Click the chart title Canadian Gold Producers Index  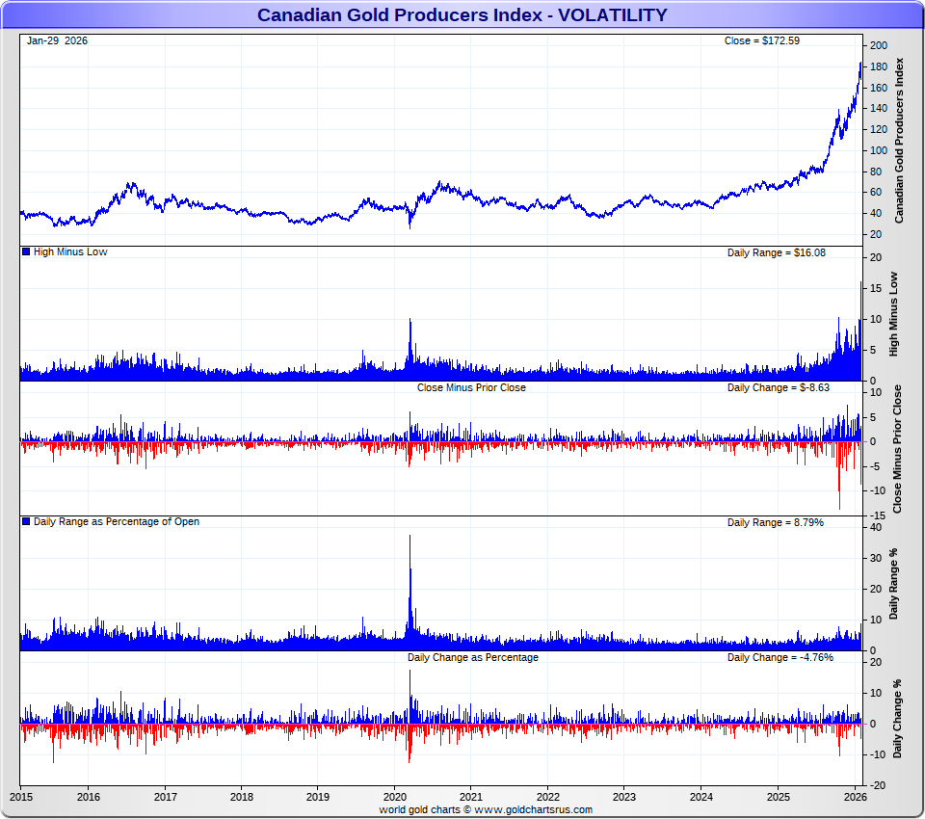coord(462,14)
